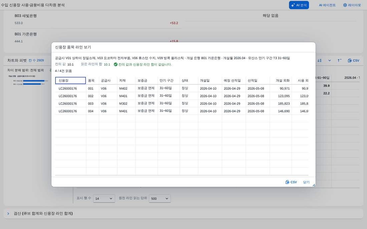Open the 원천 라인 읽는 단위 dropdown showing 500
The height and width of the screenshot is (229, 367).
coord(159,198)
